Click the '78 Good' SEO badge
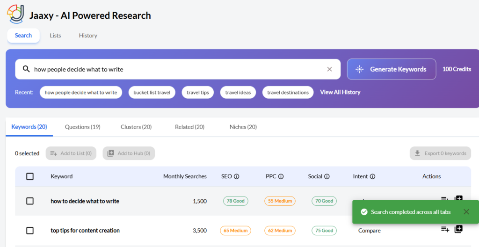The image size is (479, 247). pos(236,201)
